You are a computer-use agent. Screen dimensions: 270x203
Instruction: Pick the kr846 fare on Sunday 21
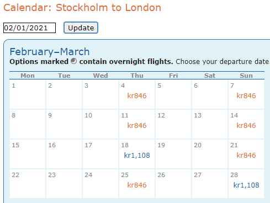246,156
